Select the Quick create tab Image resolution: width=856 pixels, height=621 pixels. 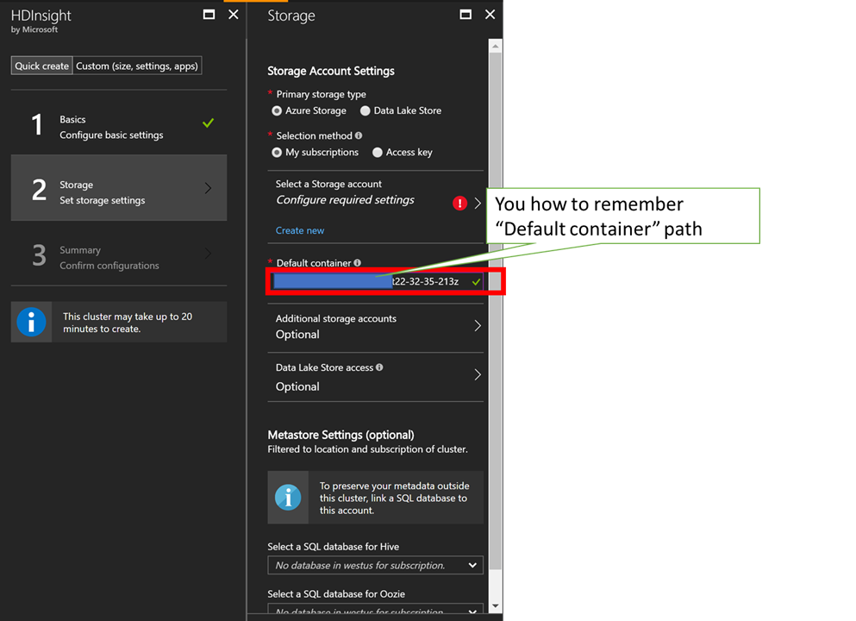tap(41, 66)
